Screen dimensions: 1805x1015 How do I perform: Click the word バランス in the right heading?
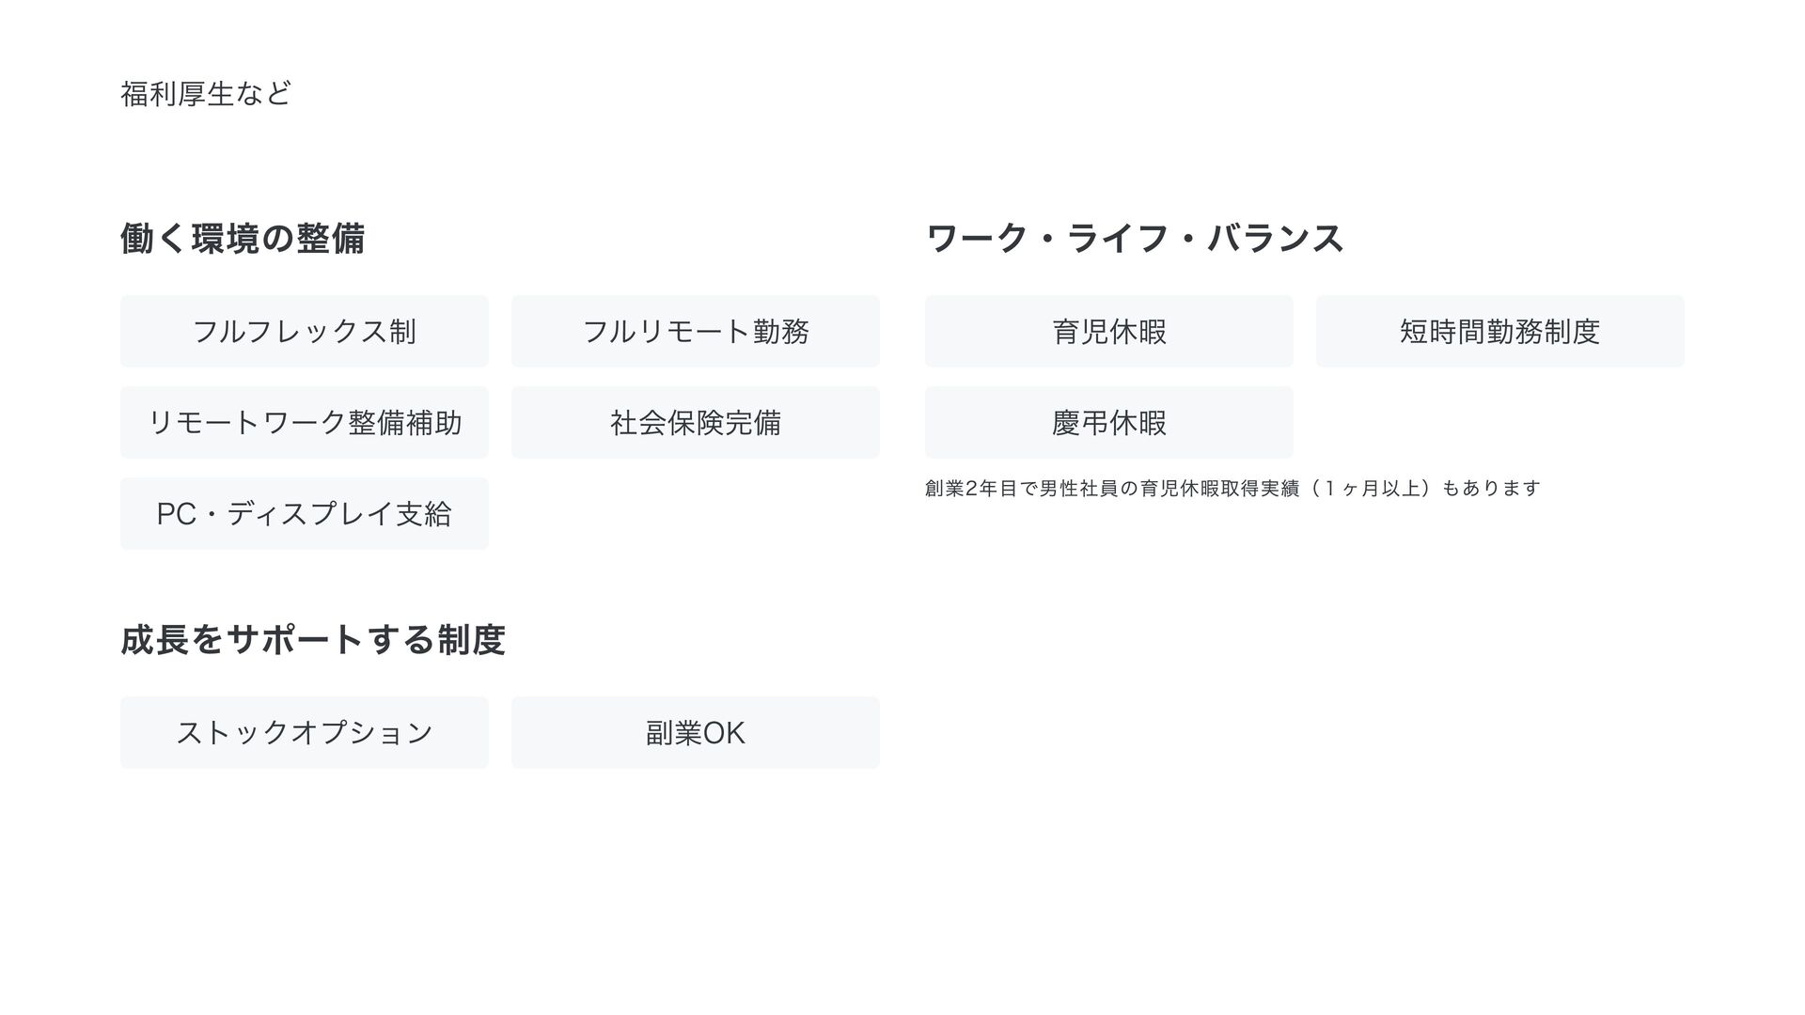(x=1276, y=239)
